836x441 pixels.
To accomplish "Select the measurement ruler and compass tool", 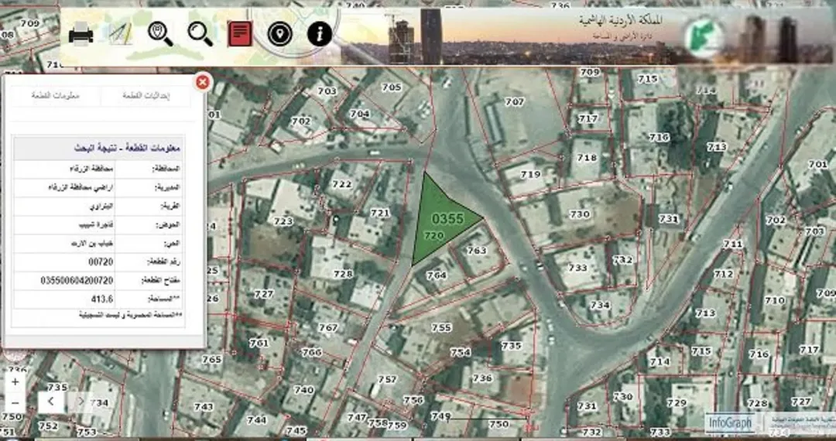I will pyautogui.click(x=121, y=34).
